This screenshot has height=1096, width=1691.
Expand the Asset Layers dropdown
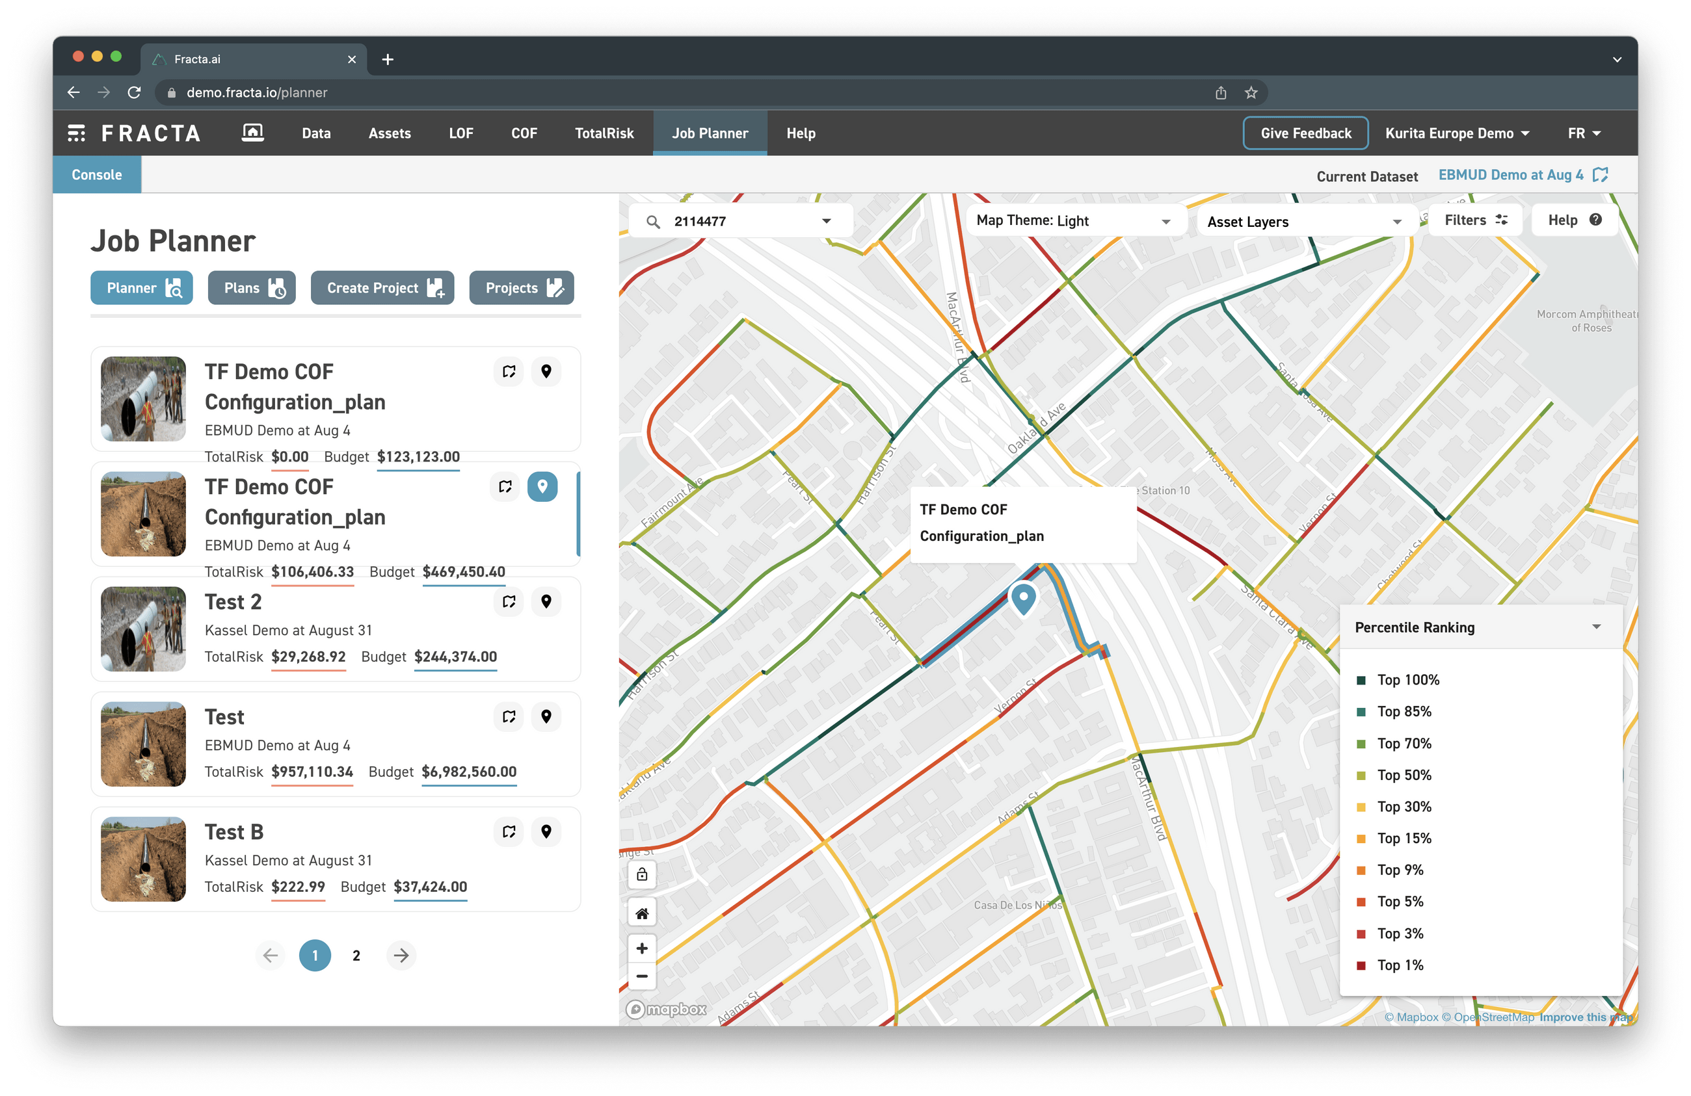tap(1305, 222)
